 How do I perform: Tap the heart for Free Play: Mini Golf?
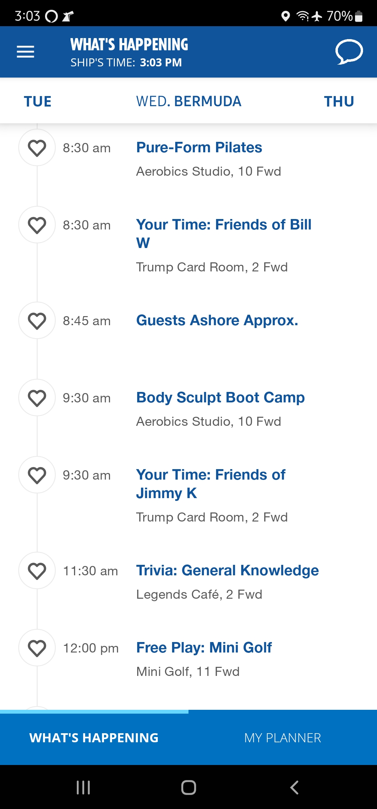tap(37, 648)
